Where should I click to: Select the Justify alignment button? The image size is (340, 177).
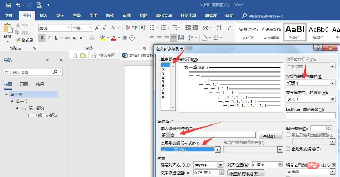173,38
